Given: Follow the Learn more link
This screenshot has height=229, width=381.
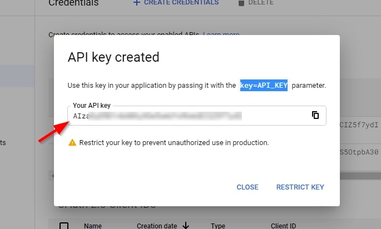Looking at the screenshot, I should point(221,35).
